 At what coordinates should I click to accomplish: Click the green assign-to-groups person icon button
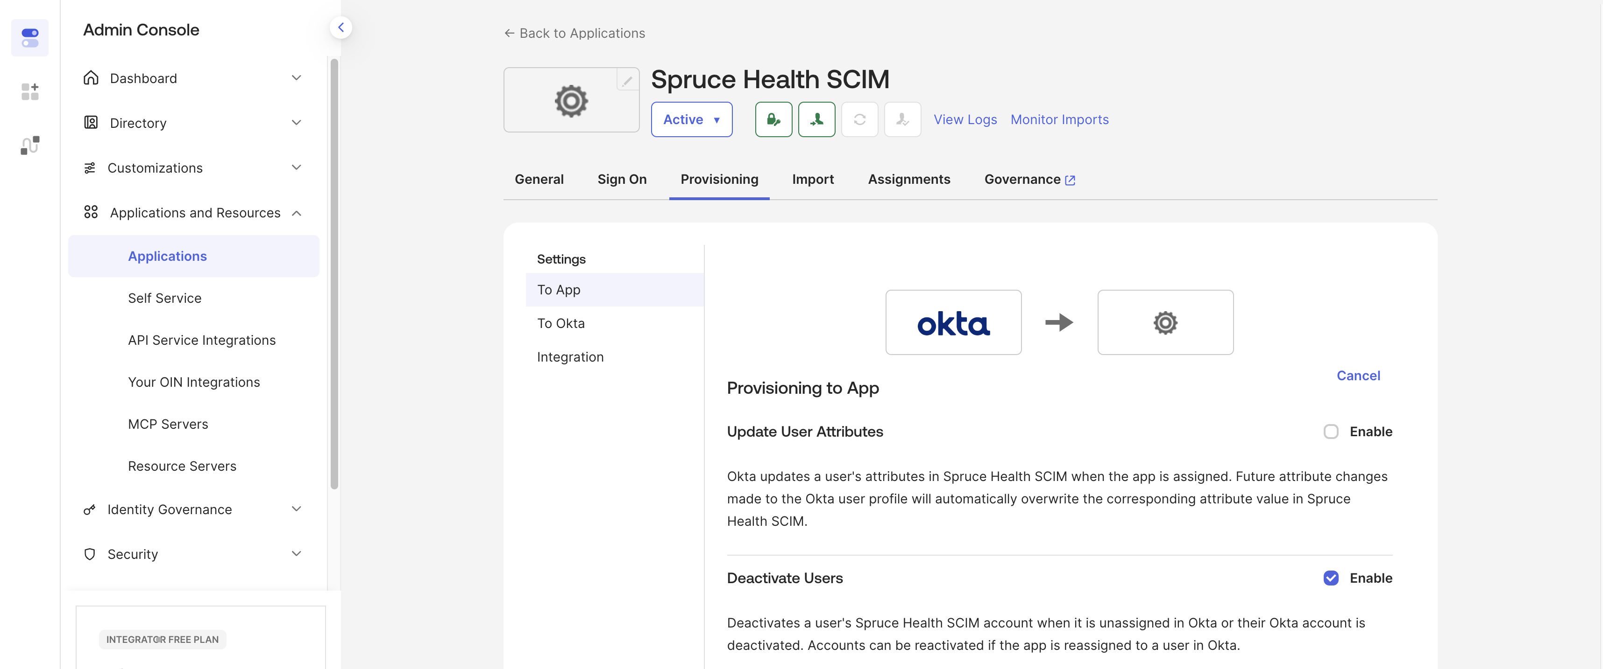pos(816,119)
